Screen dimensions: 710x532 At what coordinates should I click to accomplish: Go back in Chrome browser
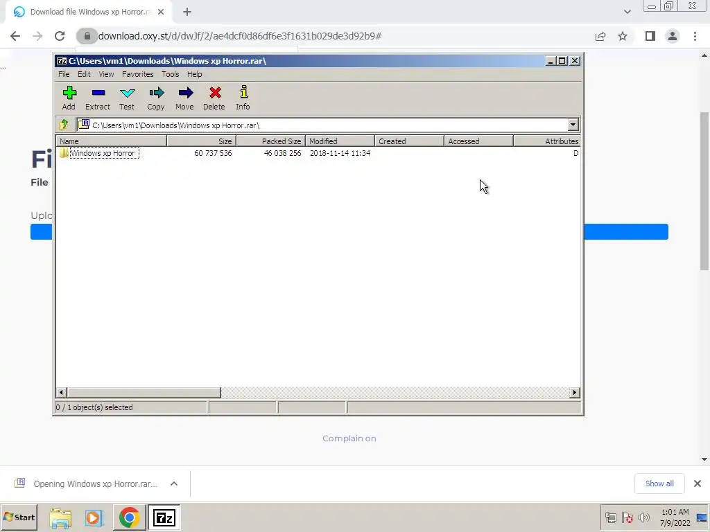point(15,36)
